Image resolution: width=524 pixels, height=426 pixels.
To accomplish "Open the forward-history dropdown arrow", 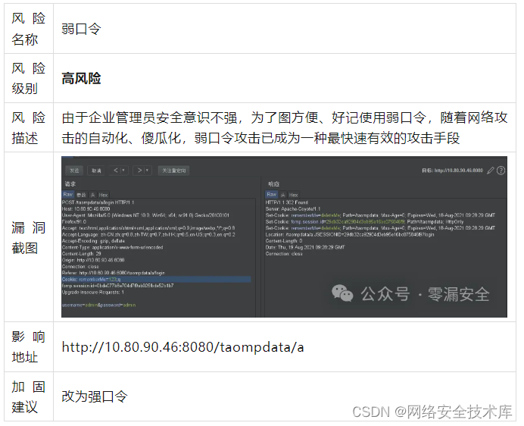I will 147,171.
